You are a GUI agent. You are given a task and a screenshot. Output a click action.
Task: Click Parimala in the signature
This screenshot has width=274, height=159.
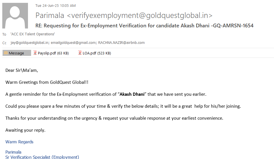[x=13, y=152]
